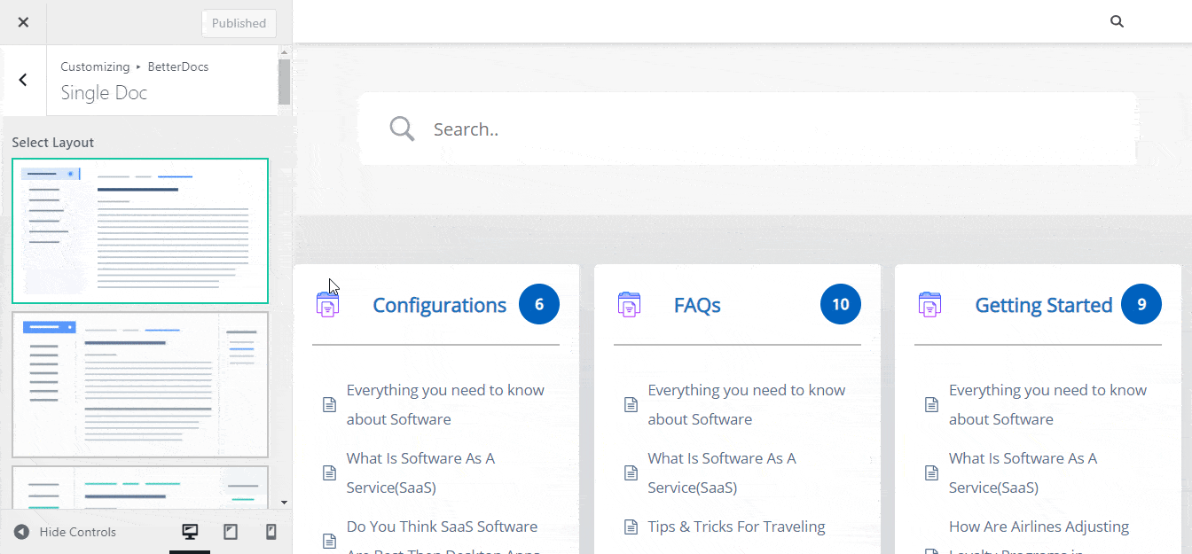The height and width of the screenshot is (554, 1192).
Task: Switch to desktop preview device icon
Action: 190,532
